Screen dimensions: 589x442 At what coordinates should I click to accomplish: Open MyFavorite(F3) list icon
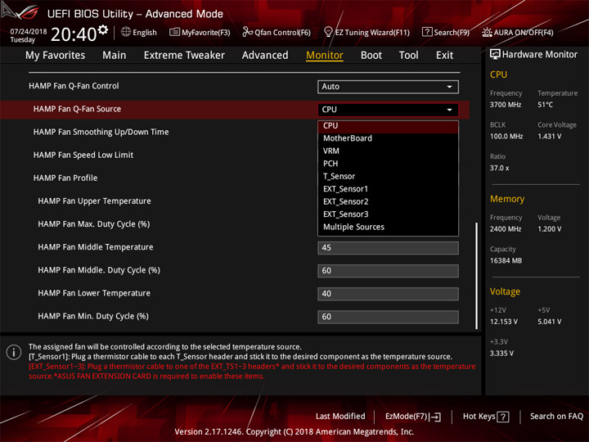[x=174, y=32]
